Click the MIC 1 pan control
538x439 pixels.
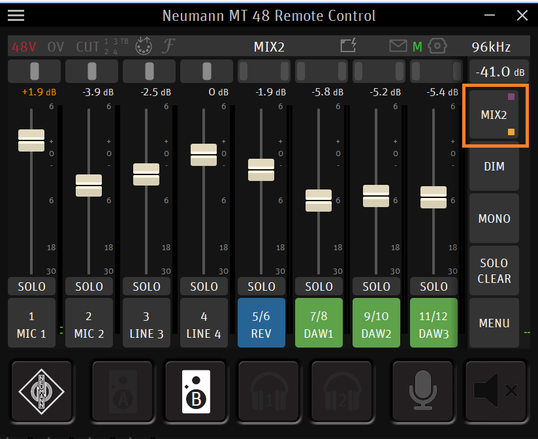(35, 71)
